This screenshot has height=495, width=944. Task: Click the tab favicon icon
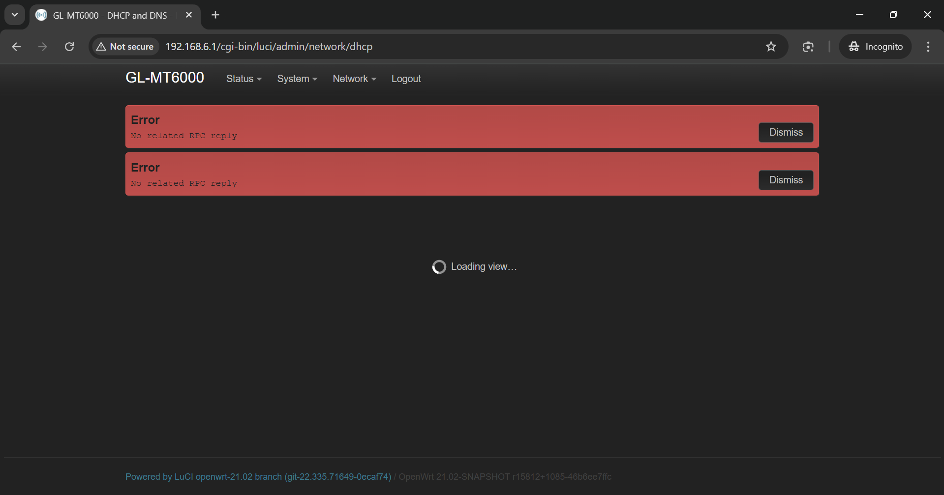coord(41,15)
